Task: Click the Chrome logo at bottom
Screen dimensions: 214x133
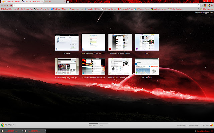Action: 7,125
